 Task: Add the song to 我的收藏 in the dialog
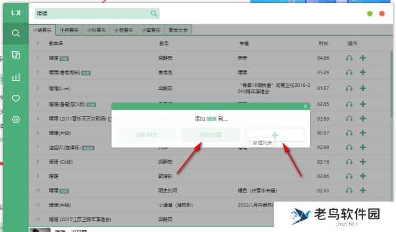211,135
